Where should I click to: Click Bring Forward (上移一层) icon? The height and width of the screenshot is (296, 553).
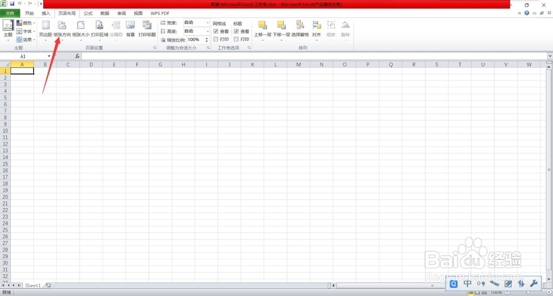tap(262, 25)
